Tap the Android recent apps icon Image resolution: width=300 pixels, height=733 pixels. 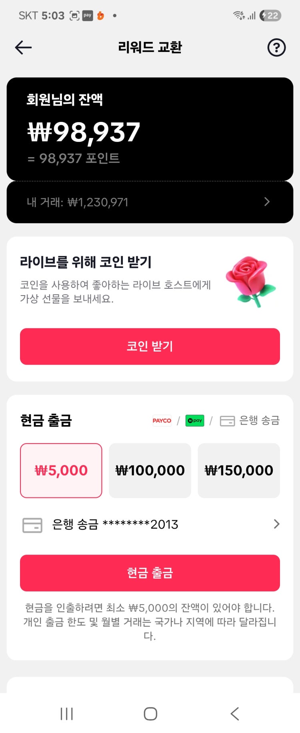[67, 714]
